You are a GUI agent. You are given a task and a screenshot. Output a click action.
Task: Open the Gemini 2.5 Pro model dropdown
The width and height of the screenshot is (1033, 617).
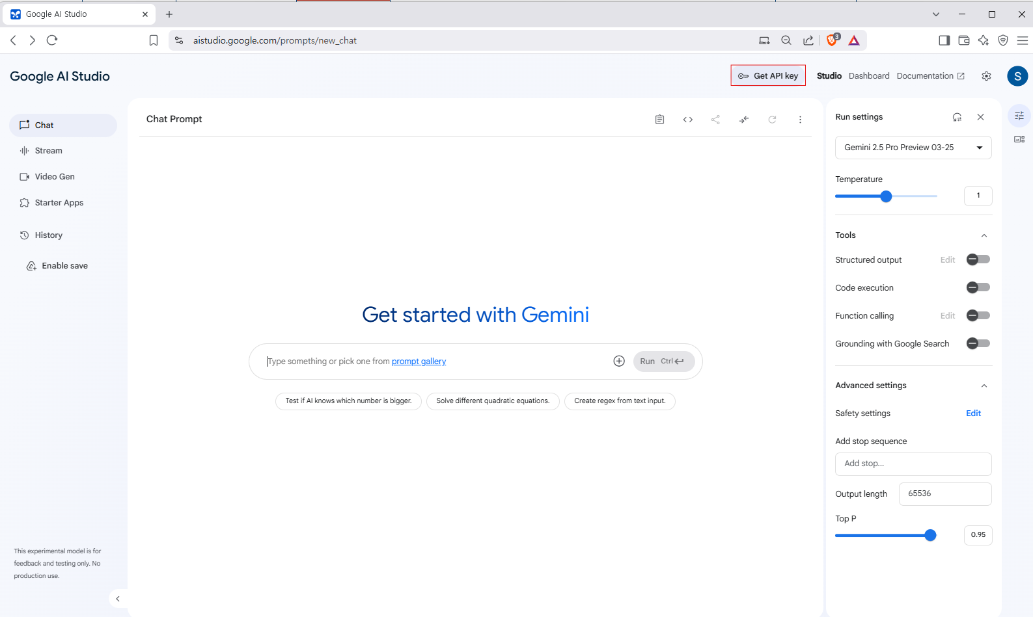(x=913, y=148)
